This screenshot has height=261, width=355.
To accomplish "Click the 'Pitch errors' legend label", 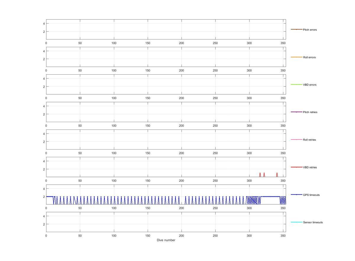I will click(310, 30).
